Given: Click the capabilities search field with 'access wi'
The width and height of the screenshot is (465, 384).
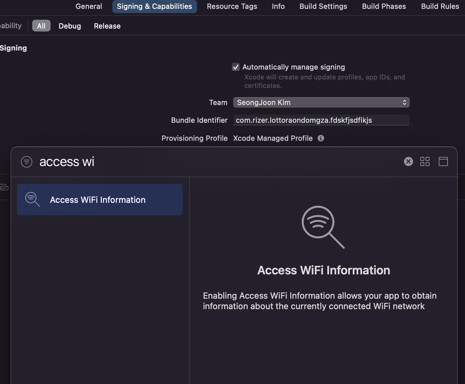Looking at the screenshot, I should tap(217, 161).
